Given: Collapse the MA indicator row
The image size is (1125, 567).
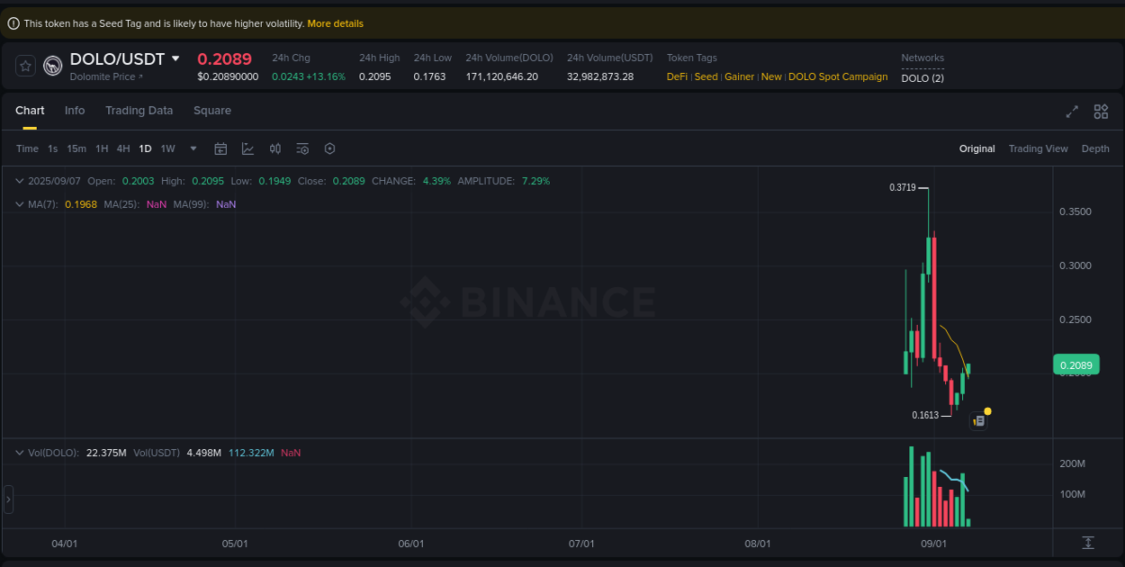Looking at the screenshot, I should (18, 204).
